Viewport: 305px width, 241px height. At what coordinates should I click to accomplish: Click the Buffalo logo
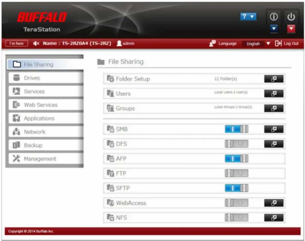click(42, 17)
